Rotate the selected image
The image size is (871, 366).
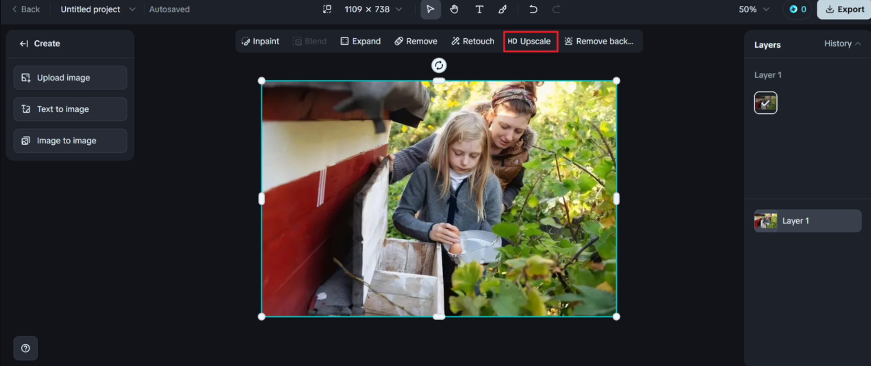tap(438, 65)
